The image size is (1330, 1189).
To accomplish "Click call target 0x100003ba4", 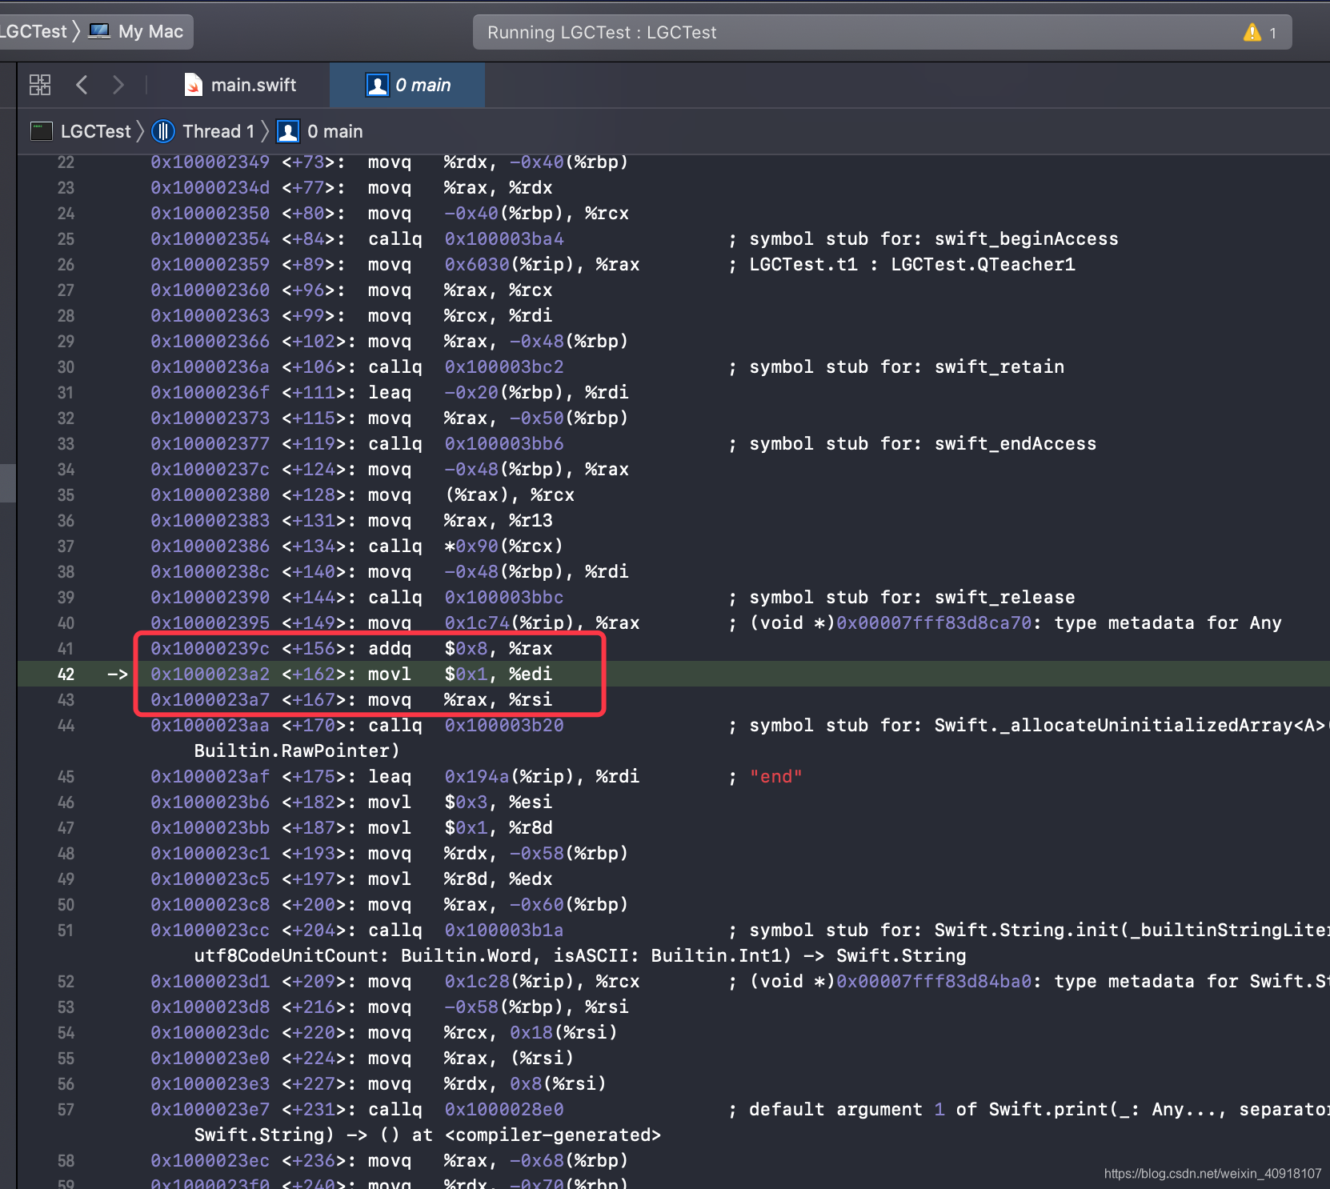I will (x=504, y=239).
